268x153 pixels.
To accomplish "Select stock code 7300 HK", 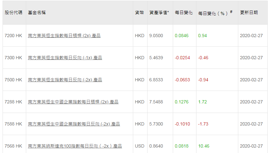I will 13,58.
